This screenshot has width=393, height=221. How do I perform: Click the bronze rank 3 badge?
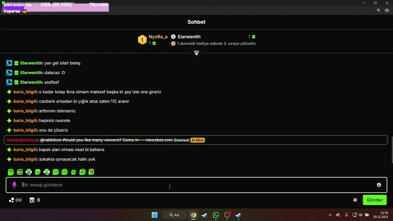click(x=173, y=44)
